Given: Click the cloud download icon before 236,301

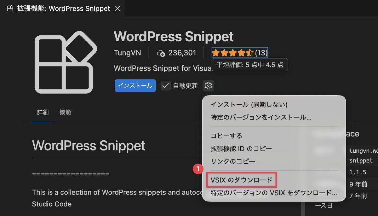Looking at the screenshot, I should coord(161,53).
